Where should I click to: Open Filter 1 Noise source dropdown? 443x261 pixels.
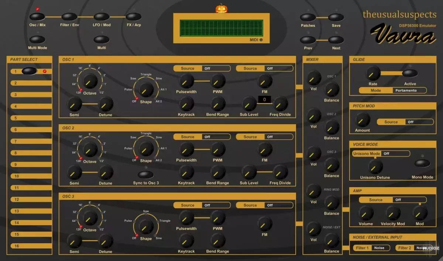380,248
